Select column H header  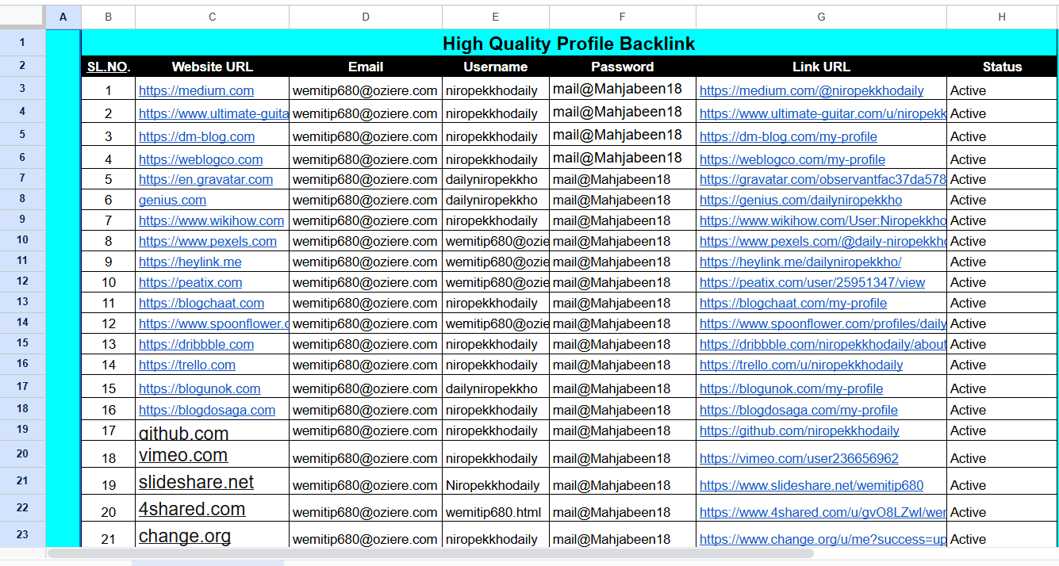1002,17
